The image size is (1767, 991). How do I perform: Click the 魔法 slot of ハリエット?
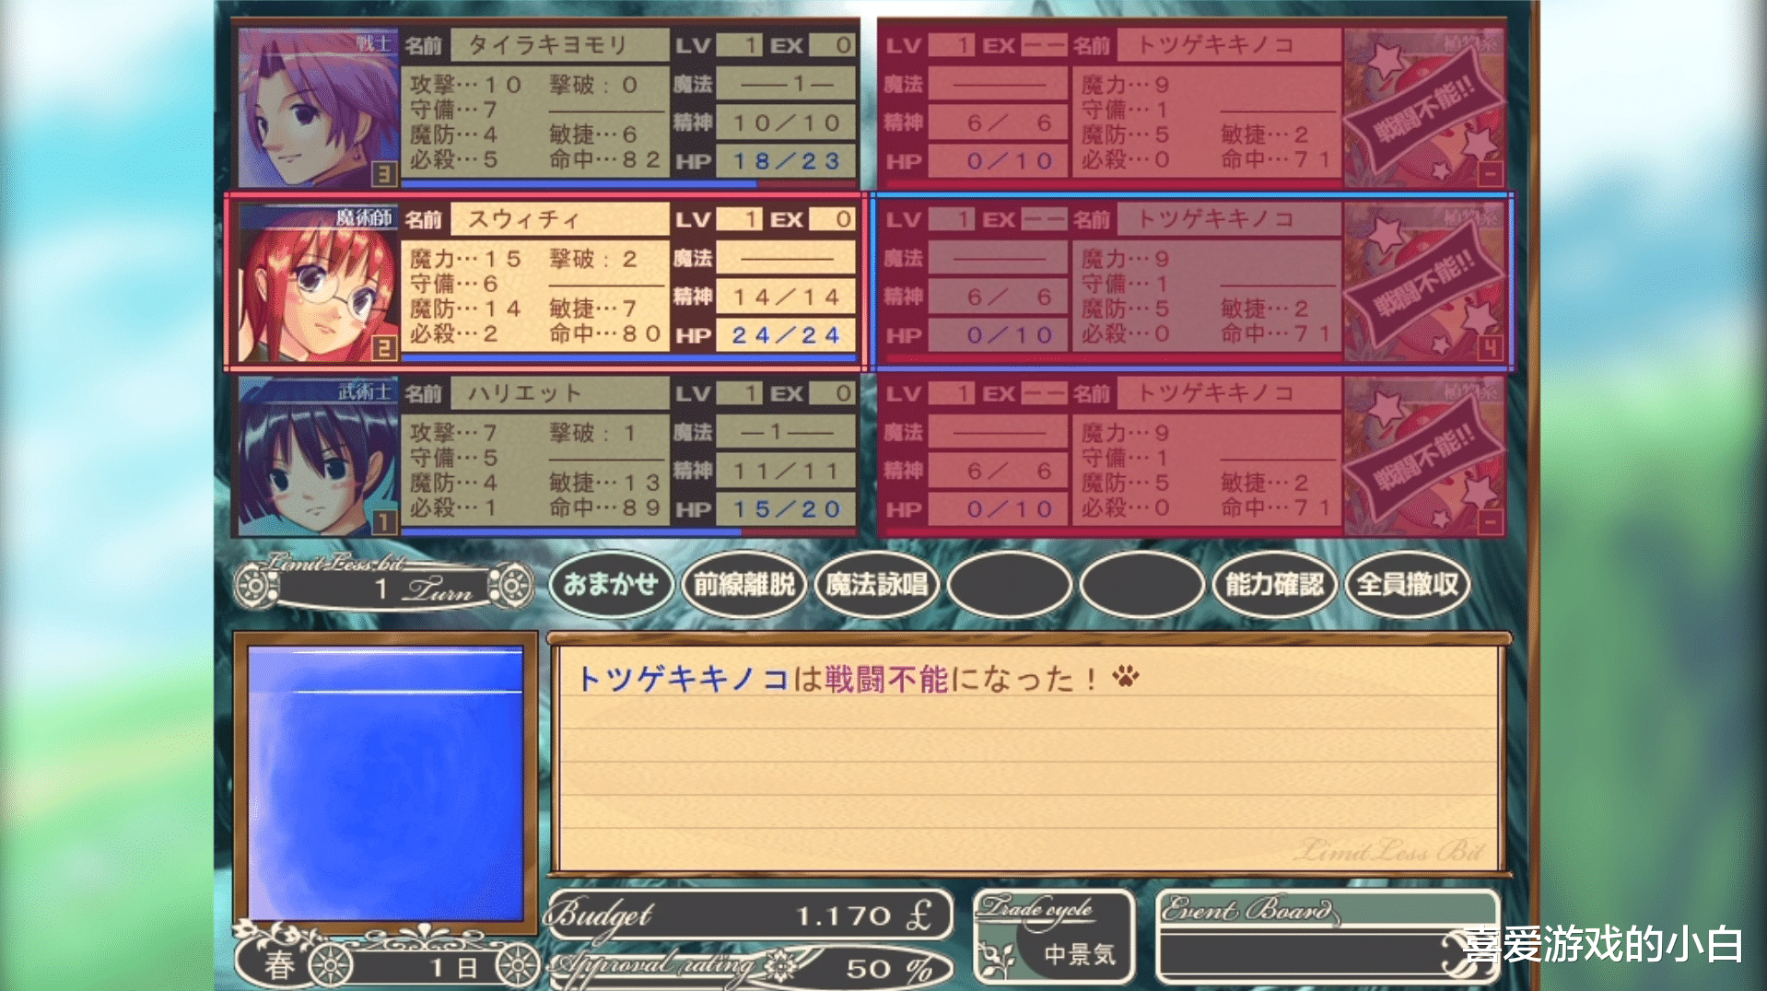[786, 432]
